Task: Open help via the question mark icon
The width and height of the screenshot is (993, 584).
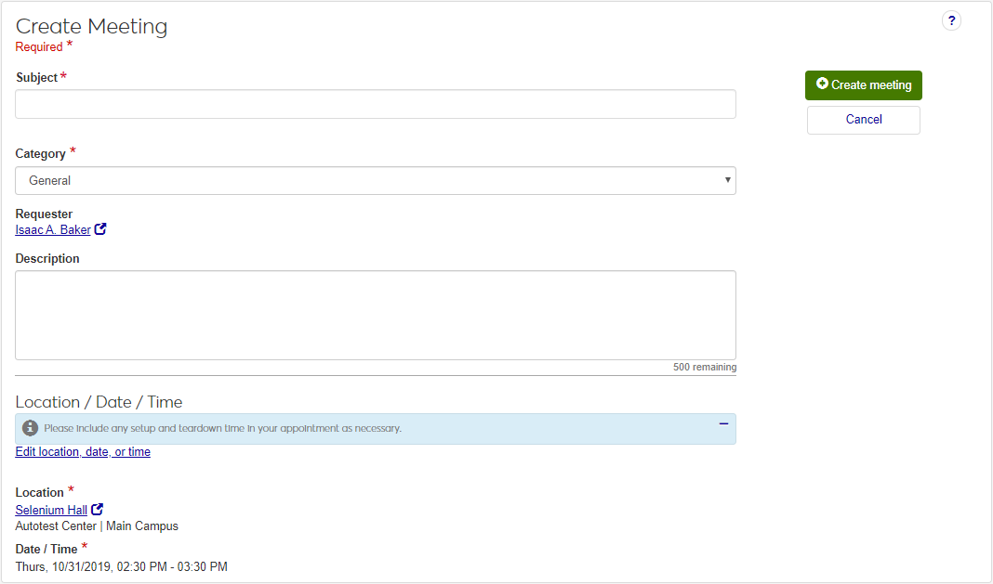Action: coord(951,20)
